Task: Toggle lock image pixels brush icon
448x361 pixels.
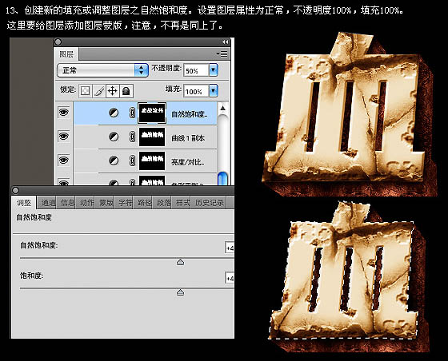Action: (x=98, y=91)
